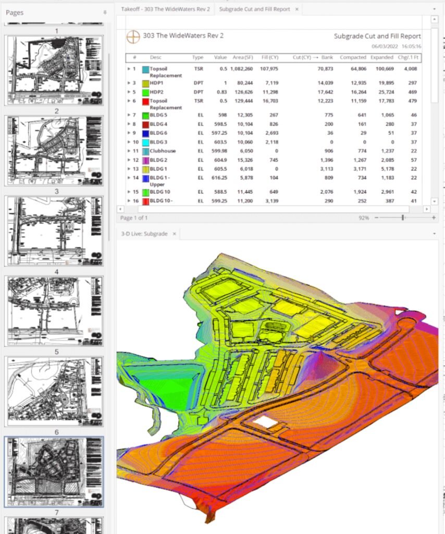Switch to Takeoff - 303 The WideWaters tab
This screenshot has height=534, width=445.
click(x=165, y=9)
